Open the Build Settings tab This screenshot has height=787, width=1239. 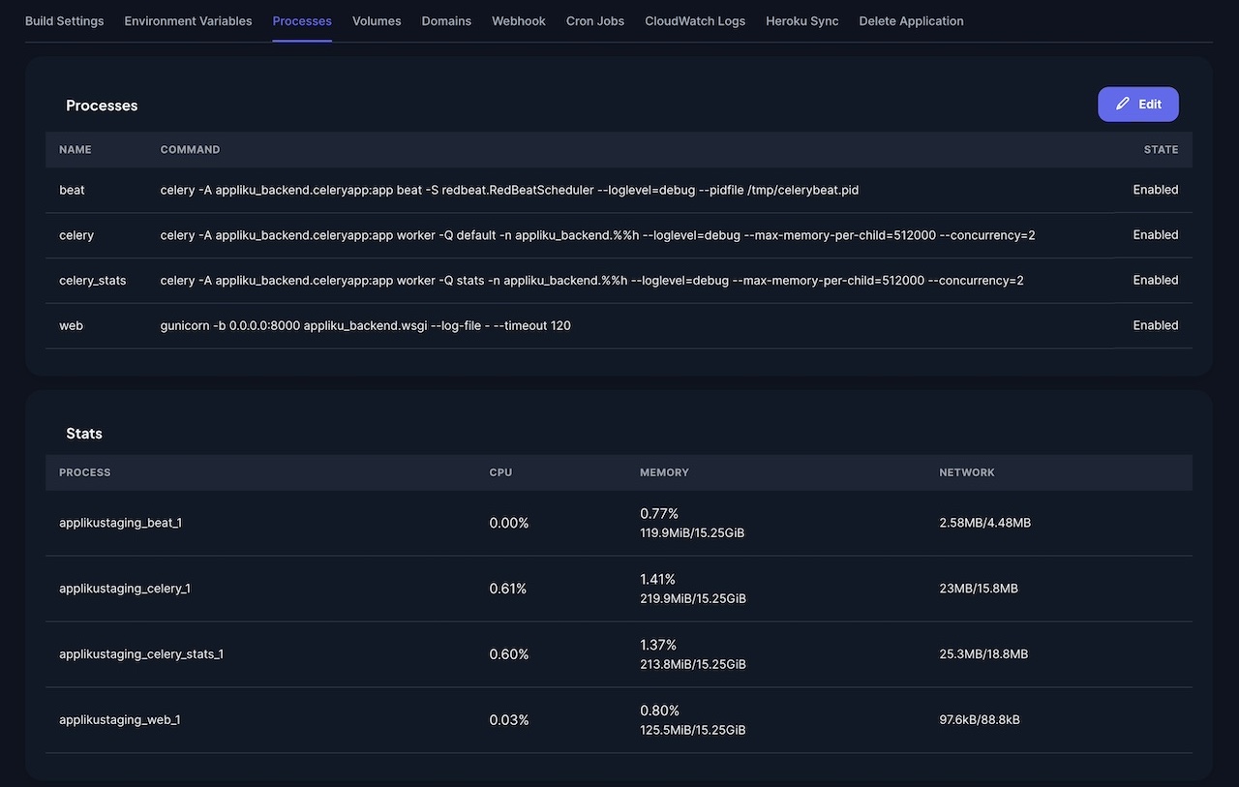[x=64, y=20]
